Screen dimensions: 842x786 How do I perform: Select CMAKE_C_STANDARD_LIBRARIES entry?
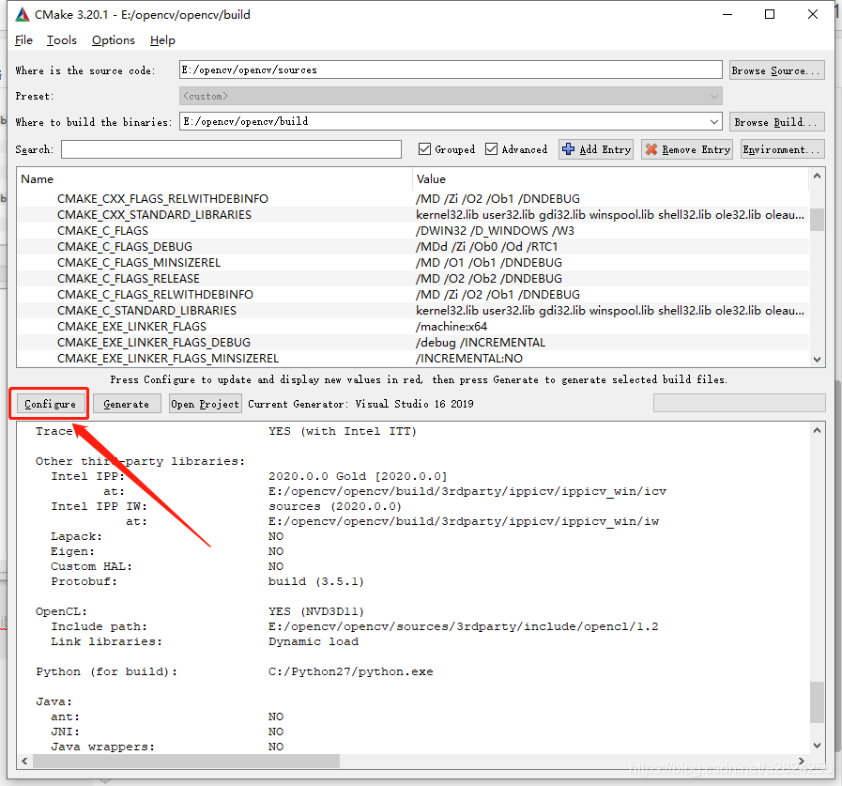pos(146,311)
